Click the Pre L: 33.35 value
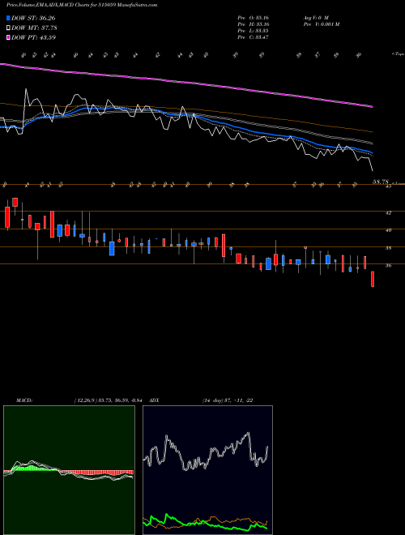Image resolution: width=405 pixels, height=535 pixels. pos(253,31)
